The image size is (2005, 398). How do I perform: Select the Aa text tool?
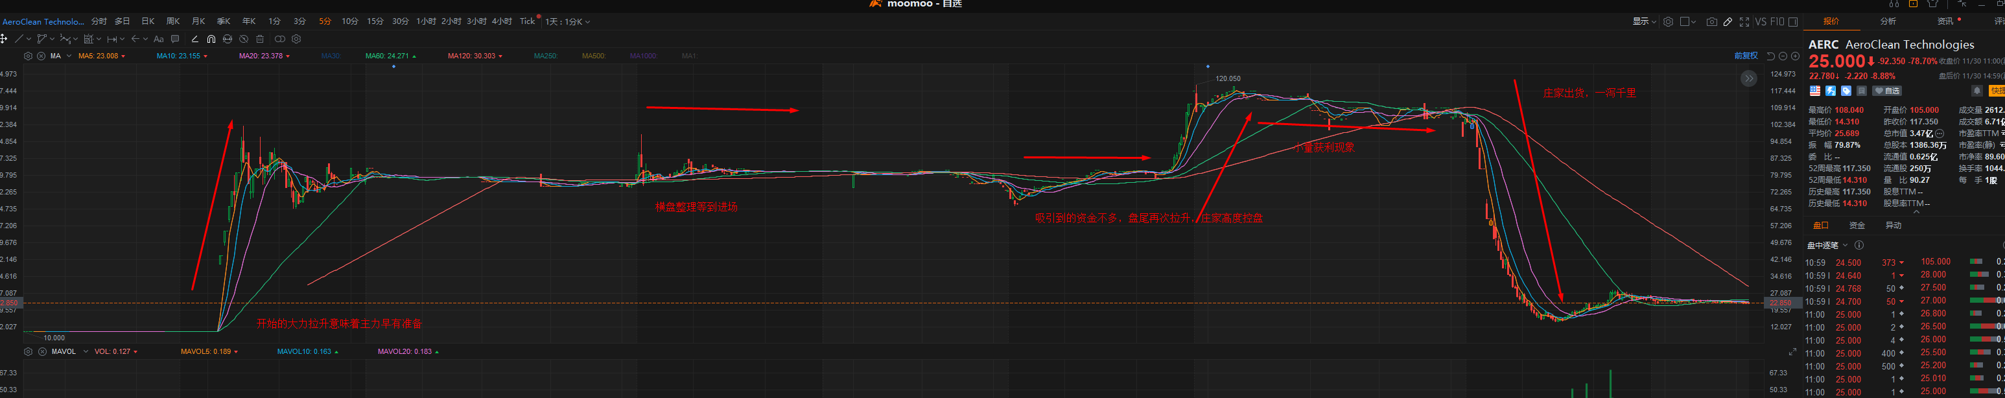click(159, 39)
